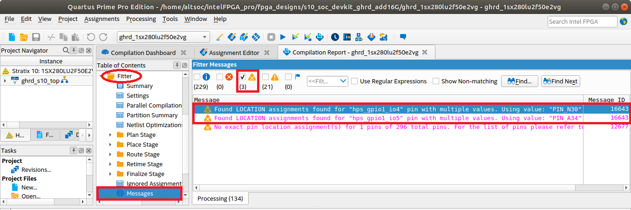
Task: Select the Processing (134) tab
Action: tap(220, 198)
